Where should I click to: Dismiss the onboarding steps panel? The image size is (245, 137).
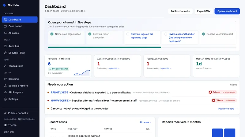236,21
